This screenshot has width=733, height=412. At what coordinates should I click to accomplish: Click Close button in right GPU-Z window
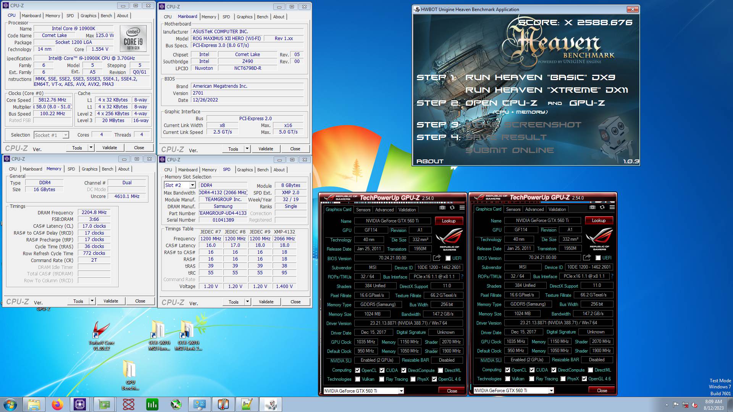[x=602, y=391]
